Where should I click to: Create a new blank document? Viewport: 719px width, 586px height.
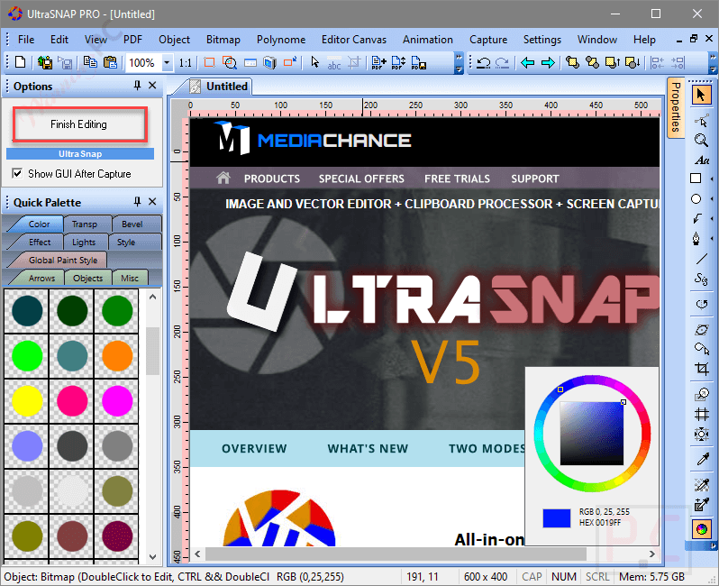pos(20,62)
